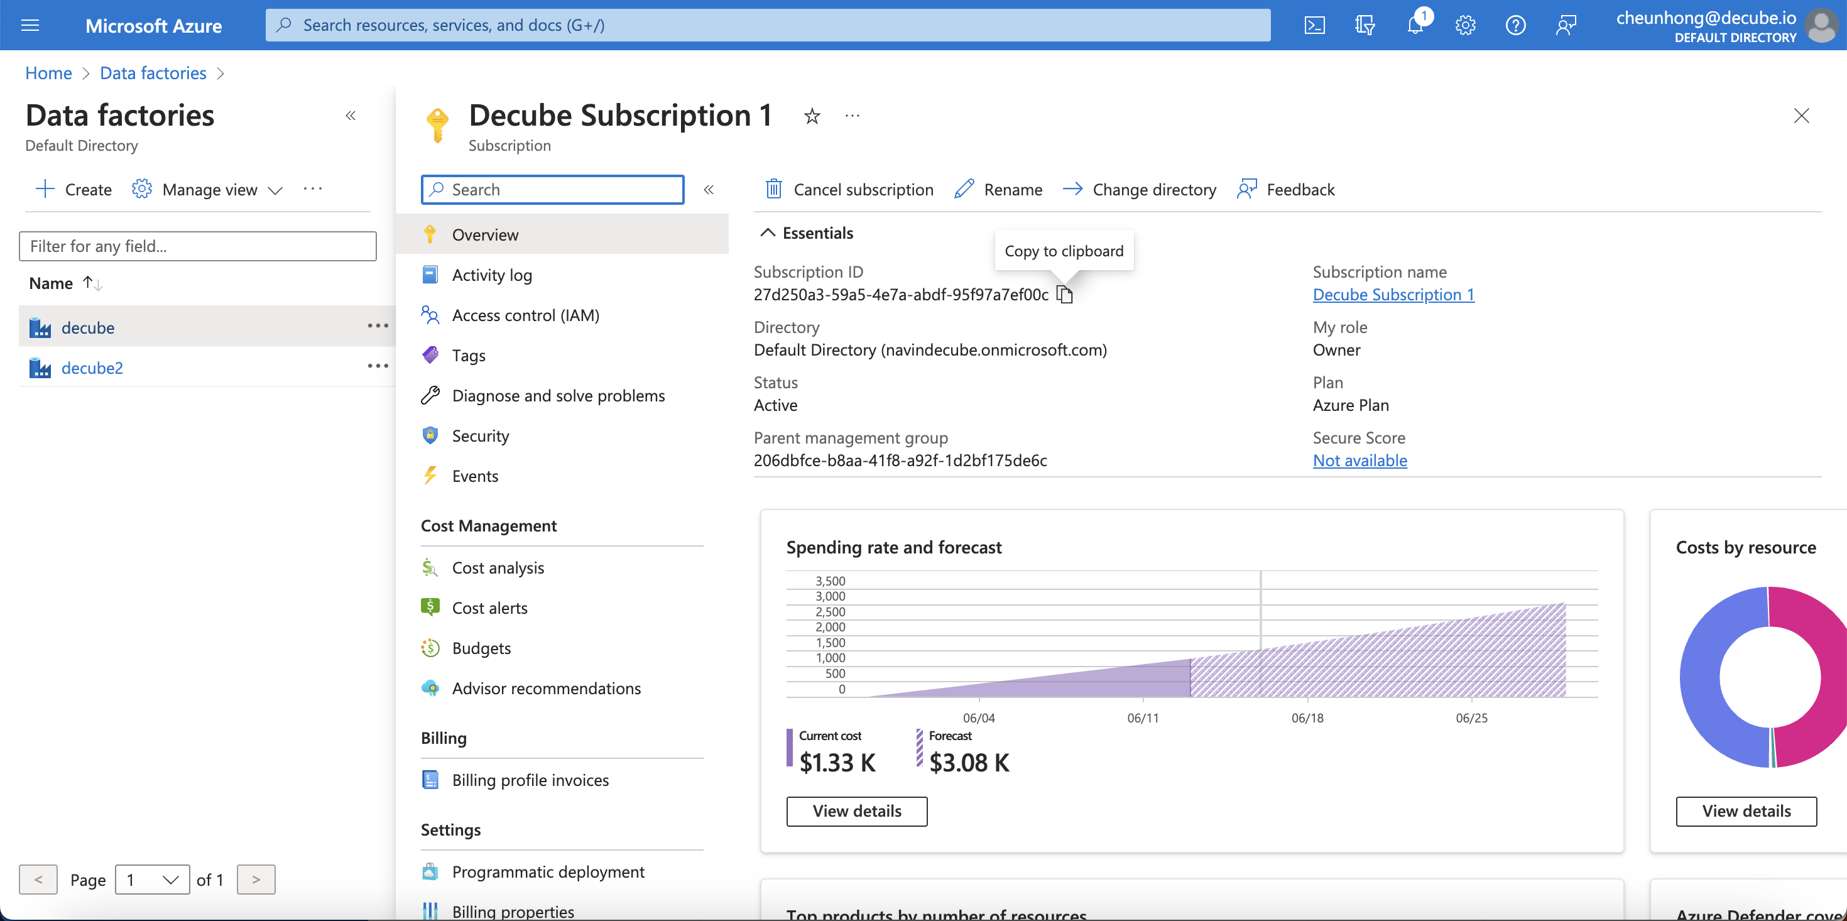
Task: Click the help question mark icon
Action: point(1515,26)
